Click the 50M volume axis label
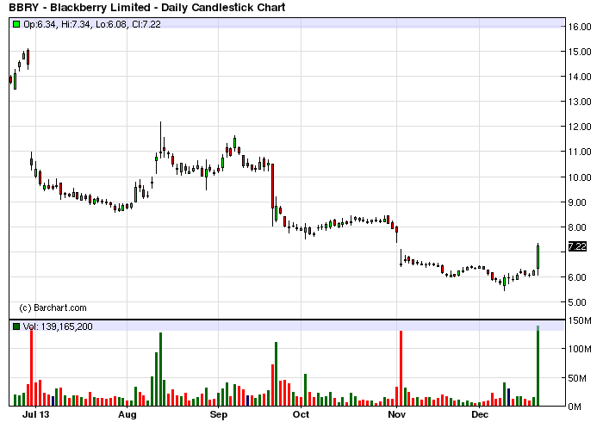The width and height of the screenshot is (603, 441). 577,378
